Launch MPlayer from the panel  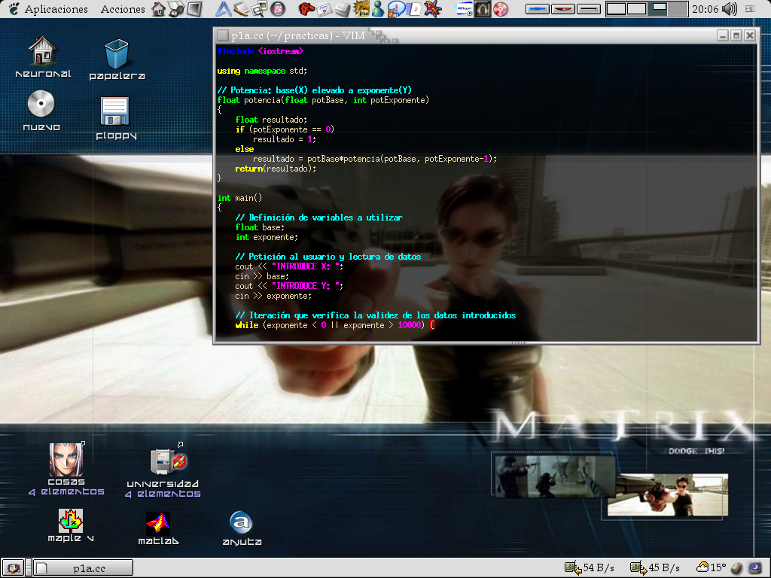pos(464,9)
